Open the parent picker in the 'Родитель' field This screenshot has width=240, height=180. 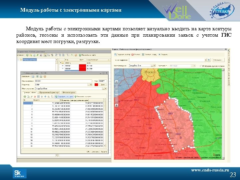click(89, 85)
